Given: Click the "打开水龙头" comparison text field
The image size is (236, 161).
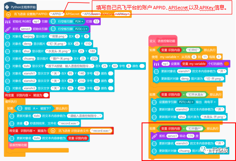Looking at the screenshot, I should click(196, 94).
